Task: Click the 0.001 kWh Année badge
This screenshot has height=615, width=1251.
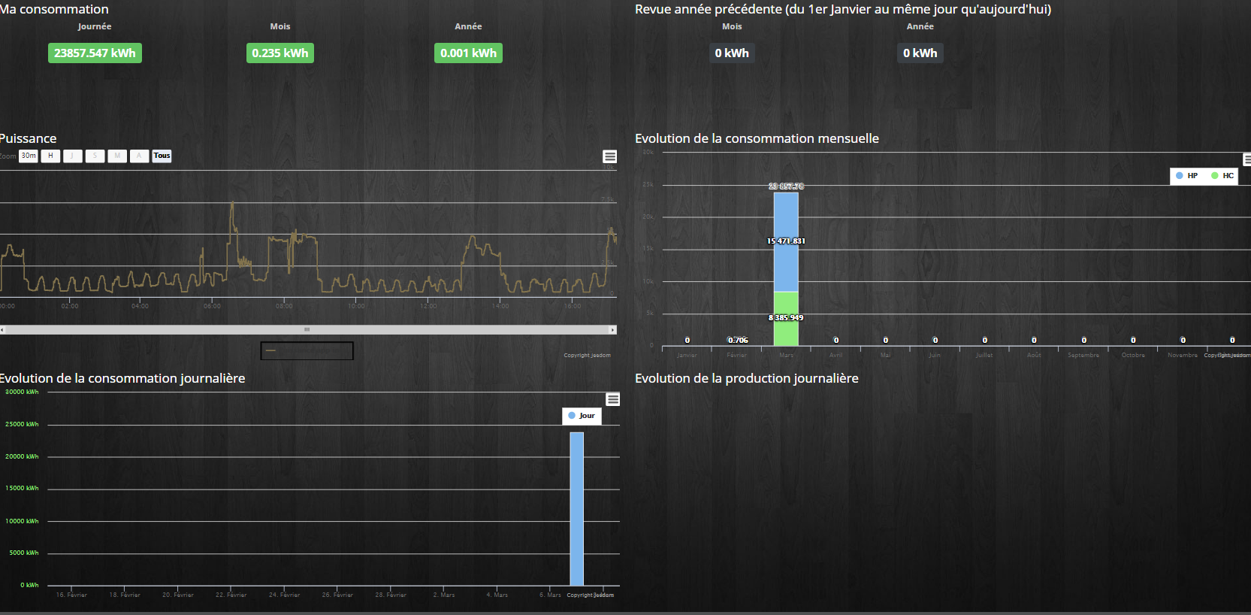Action: coord(468,53)
